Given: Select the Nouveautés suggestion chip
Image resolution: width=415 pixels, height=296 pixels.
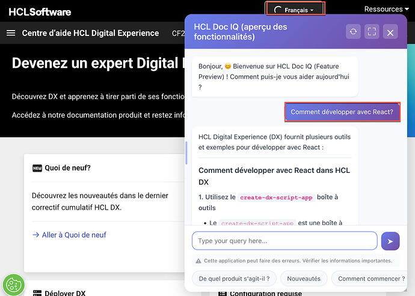Looking at the screenshot, I should point(304,279).
